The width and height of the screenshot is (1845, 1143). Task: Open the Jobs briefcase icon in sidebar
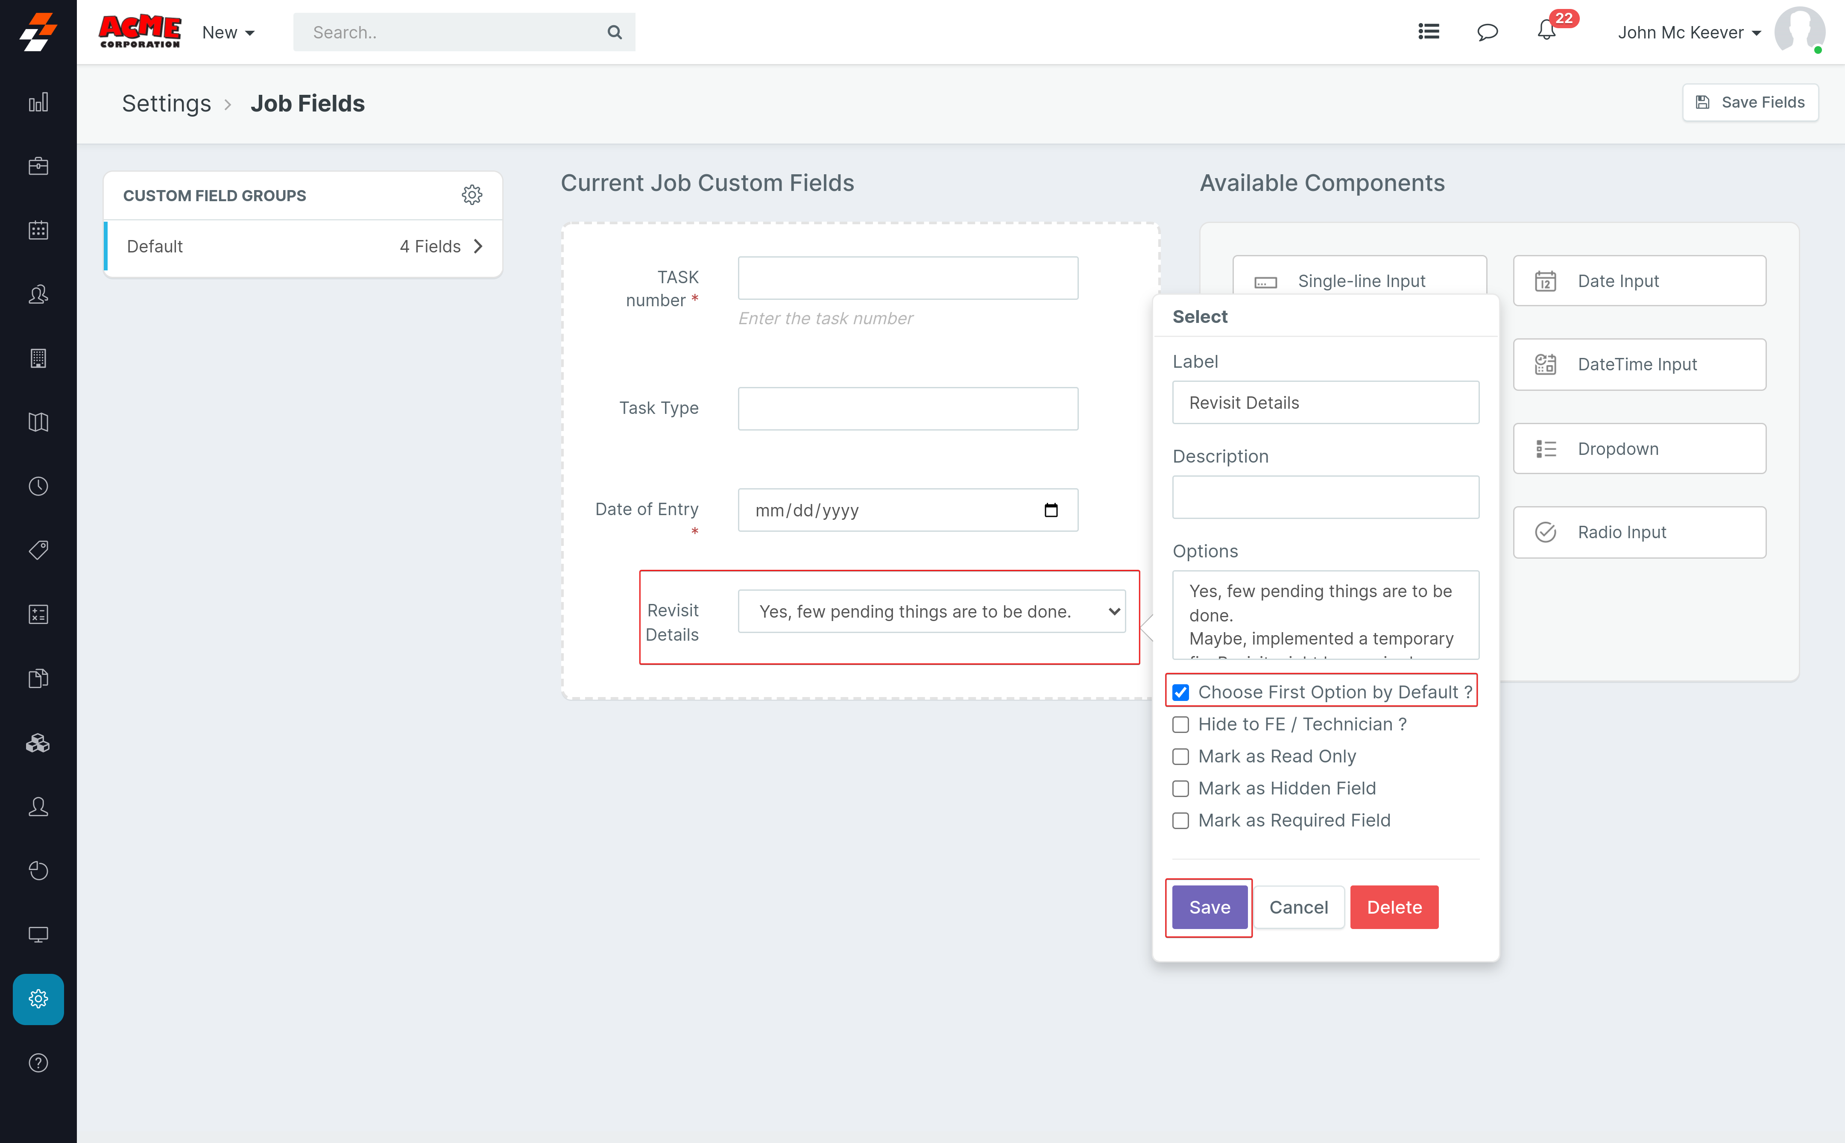tap(38, 166)
